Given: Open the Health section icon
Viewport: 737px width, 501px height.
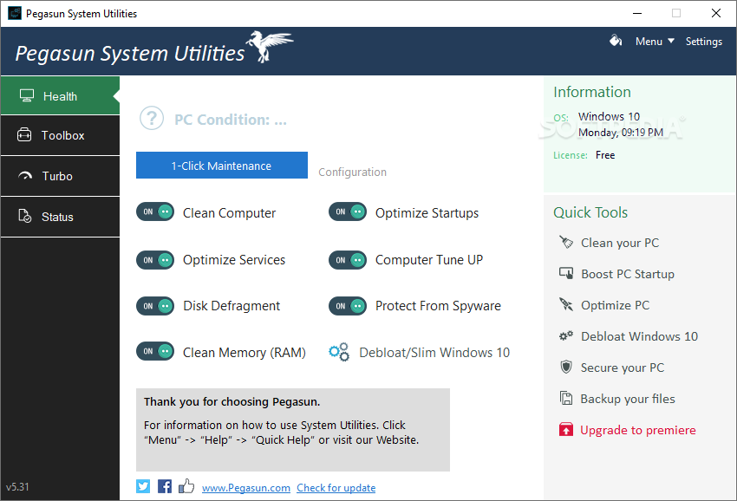Looking at the screenshot, I should [x=27, y=95].
